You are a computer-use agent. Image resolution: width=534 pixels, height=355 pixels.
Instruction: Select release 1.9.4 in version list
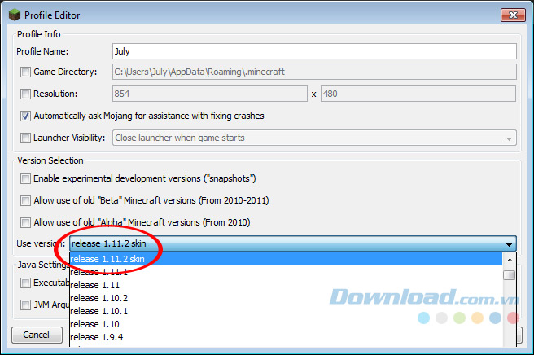pyautogui.click(x=286, y=337)
